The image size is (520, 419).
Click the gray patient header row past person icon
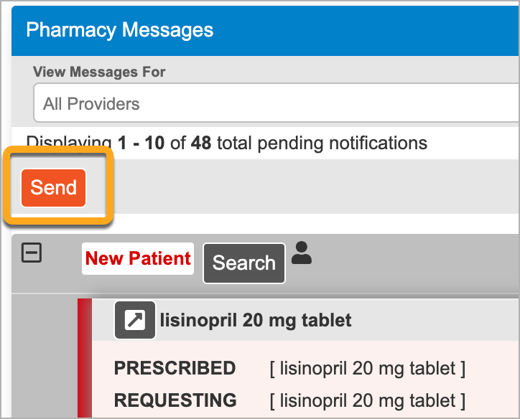[x=414, y=263]
